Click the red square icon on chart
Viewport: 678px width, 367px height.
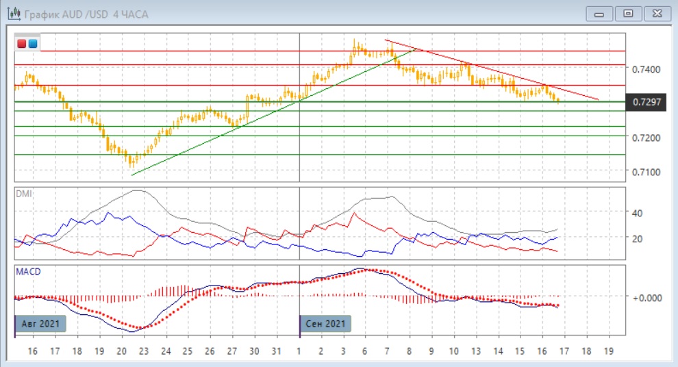(x=22, y=44)
